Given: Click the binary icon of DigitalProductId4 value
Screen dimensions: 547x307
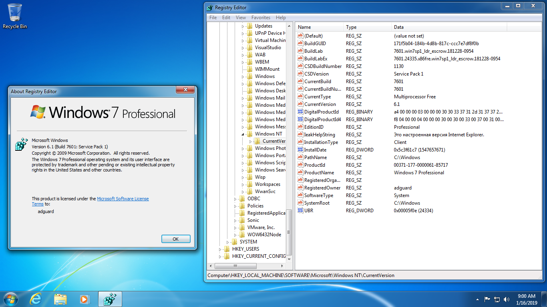Looking at the screenshot, I should tap(300, 119).
